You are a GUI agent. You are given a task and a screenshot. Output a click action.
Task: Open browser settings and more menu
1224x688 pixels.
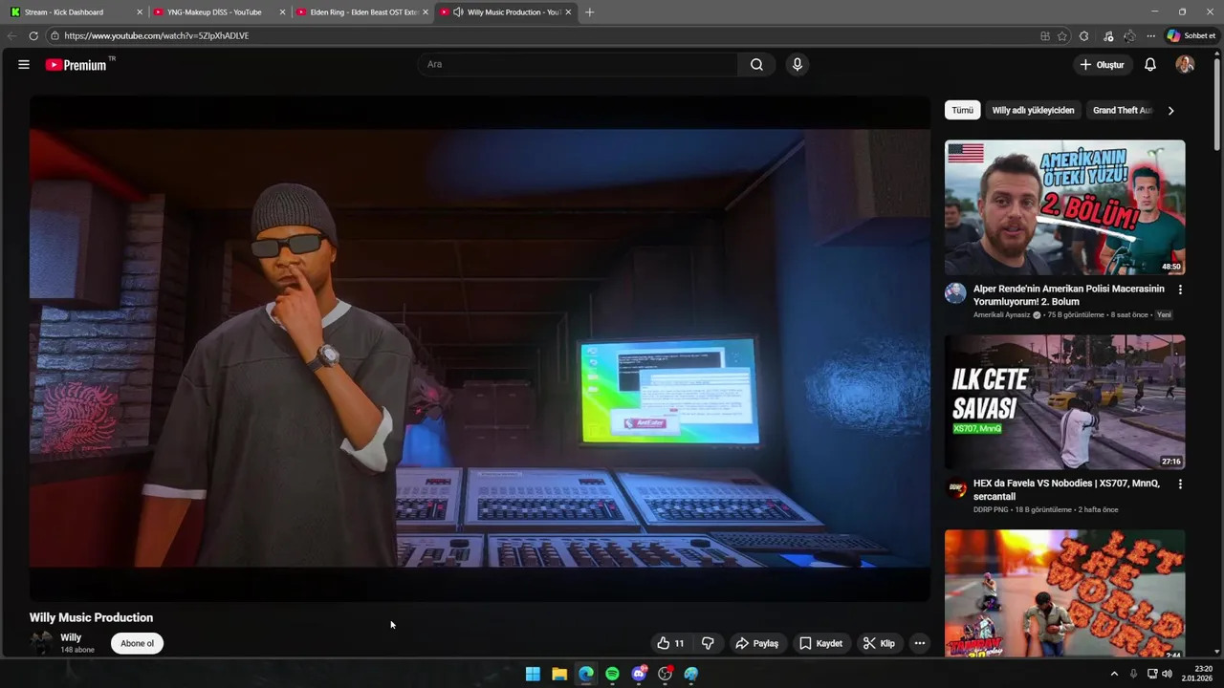(x=1150, y=36)
